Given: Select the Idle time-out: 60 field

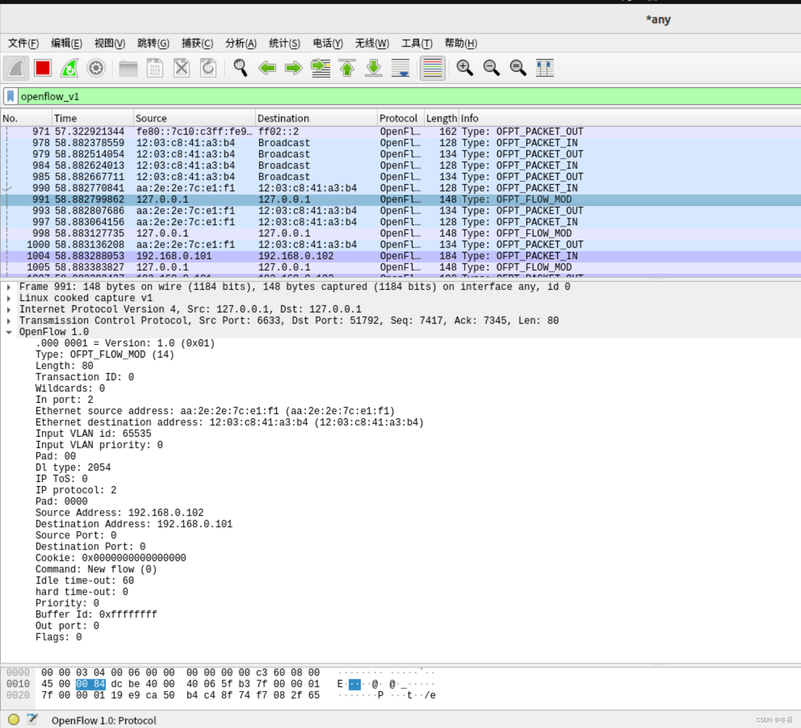Looking at the screenshot, I should [x=85, y=581].
